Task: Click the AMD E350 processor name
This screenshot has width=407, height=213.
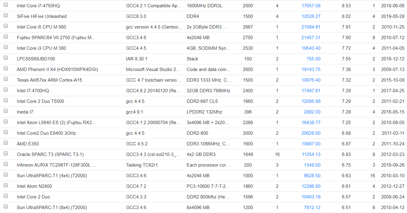Action: pyautogui.click(x=28, y=144)
